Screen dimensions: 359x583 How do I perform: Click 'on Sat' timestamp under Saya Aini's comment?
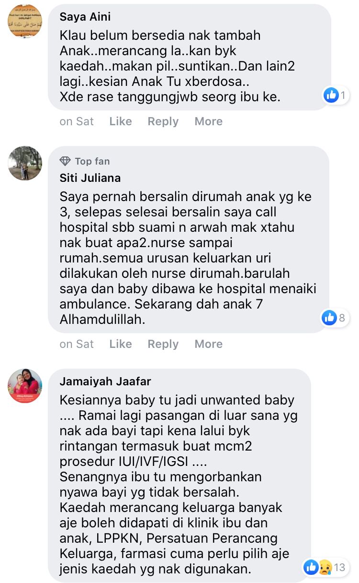point(77,121)
